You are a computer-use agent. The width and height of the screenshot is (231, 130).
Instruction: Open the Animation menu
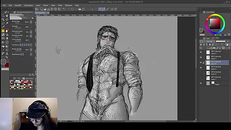29,5
